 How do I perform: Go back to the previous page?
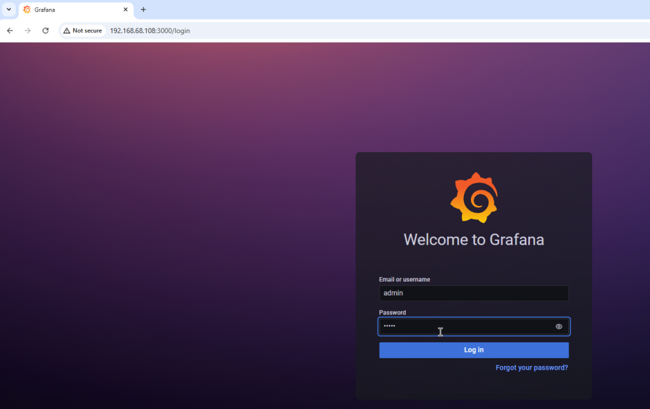(x=10, y=30)
